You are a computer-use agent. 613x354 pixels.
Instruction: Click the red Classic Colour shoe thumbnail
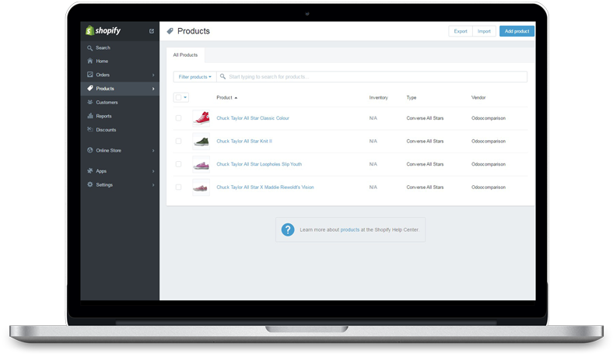(201, 118)
